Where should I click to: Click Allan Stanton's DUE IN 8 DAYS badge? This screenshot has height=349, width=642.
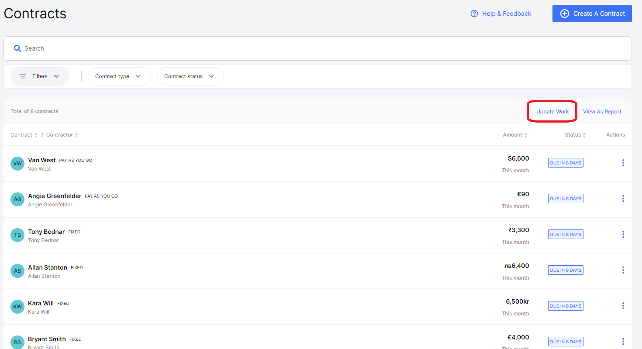(566, 270)
